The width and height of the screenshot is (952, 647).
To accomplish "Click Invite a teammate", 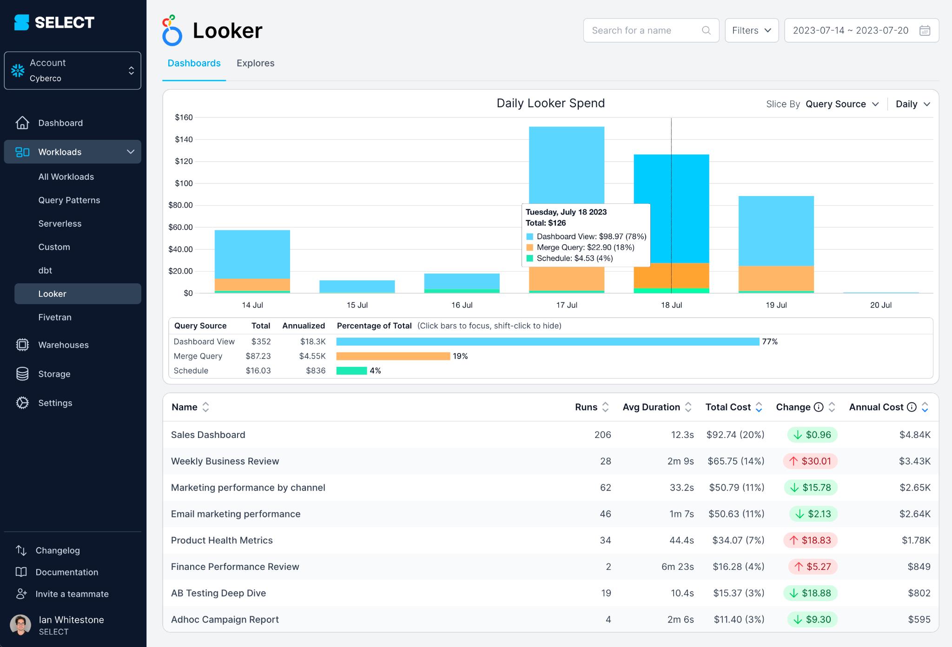I will [72, 594].
